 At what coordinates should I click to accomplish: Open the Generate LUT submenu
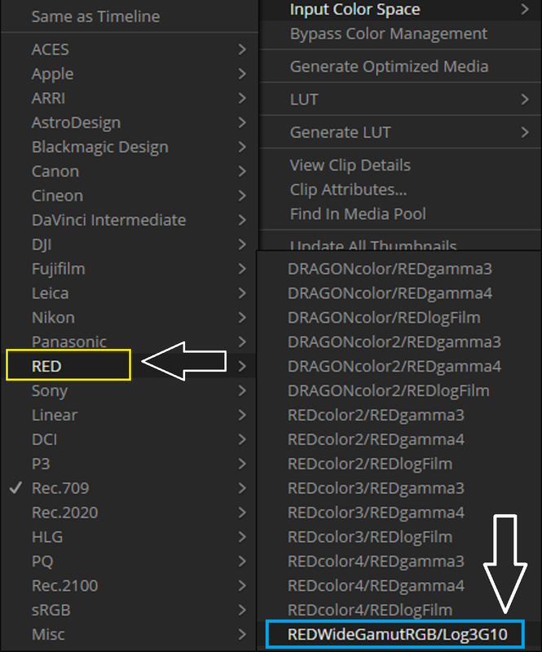point(400,132)
